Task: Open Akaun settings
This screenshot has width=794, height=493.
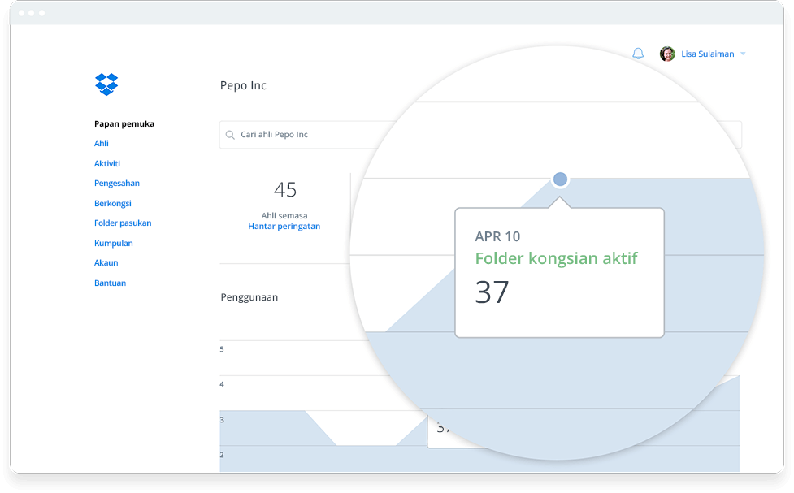Action: click(106, 262)
